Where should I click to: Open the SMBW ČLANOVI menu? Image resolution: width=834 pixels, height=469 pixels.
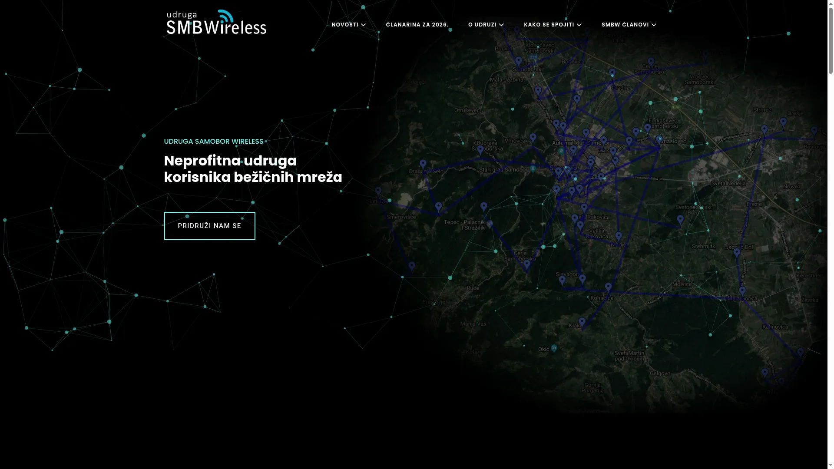coord(629,25)
